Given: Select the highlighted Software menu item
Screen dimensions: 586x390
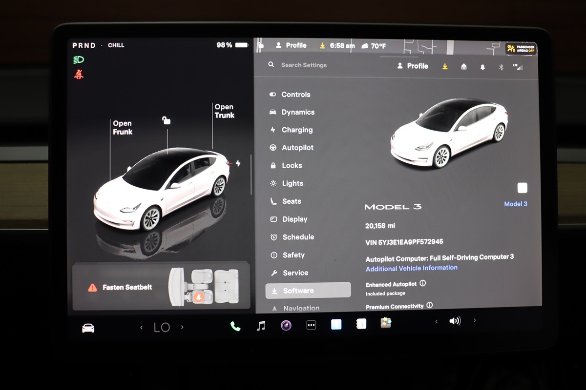Looking at the screenshot, I should 308,290.
